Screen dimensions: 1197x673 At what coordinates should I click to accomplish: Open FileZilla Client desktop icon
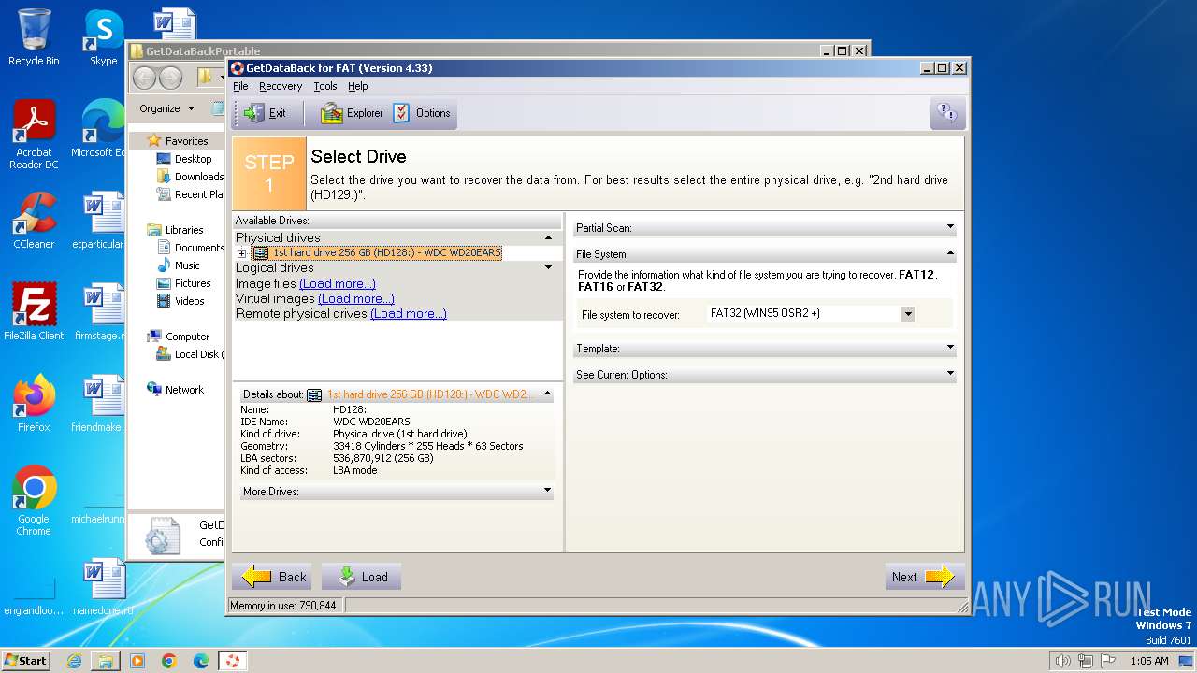click(34, 312)
